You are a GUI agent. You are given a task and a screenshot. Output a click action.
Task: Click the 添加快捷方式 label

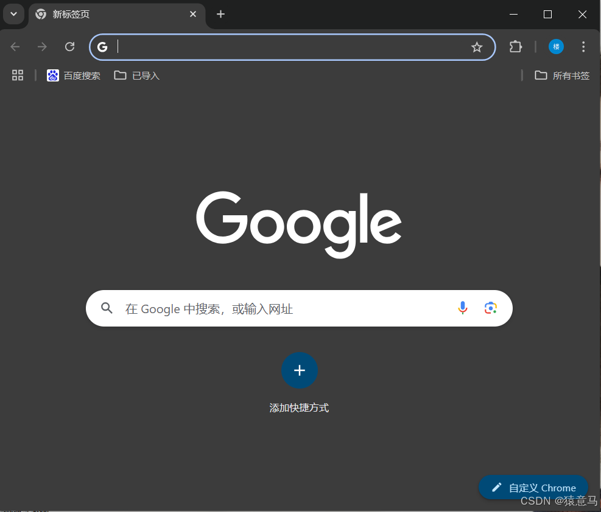[300, 408]
